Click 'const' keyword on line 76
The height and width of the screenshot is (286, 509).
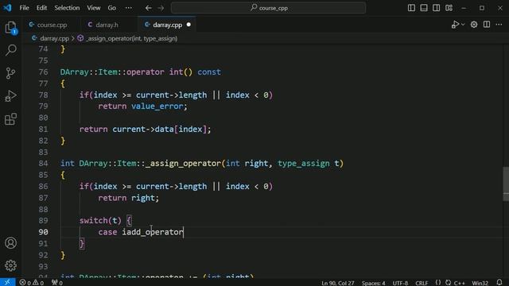click(x=209, y=72)
